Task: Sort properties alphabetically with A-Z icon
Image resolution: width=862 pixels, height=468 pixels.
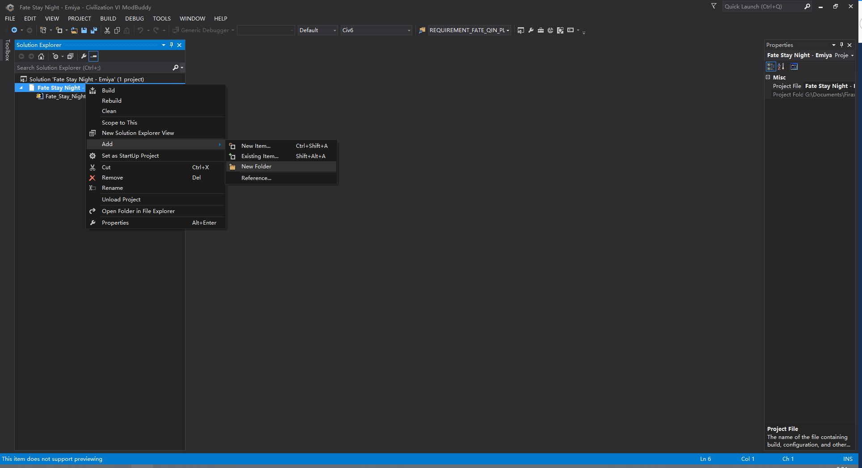Action: tap(781, 67)
